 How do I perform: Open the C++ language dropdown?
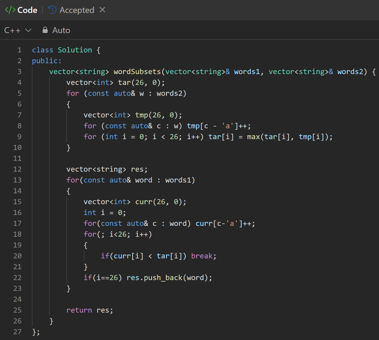(18, 30)
